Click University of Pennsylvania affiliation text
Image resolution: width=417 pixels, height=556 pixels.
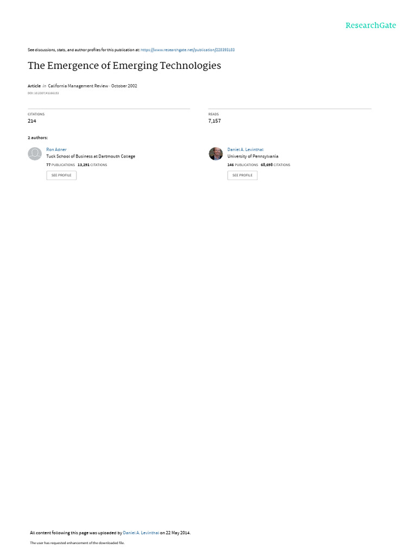(253, 156)
